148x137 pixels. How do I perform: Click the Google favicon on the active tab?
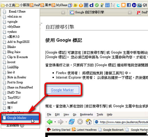[x=72, y=12]
